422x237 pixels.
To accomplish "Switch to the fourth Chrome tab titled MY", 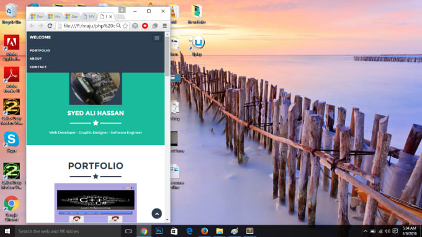I will coord(89,16).
